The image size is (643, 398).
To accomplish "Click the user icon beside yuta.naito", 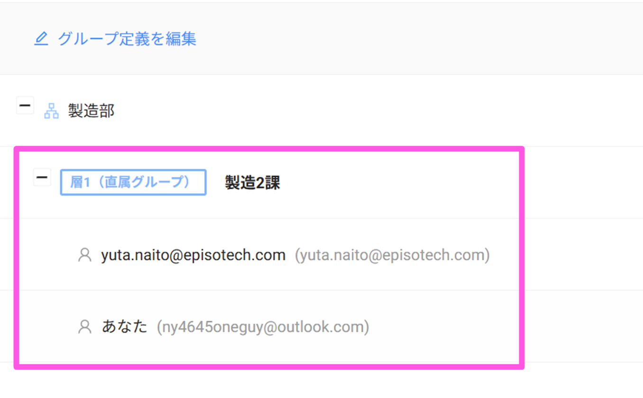I will [85, 255].
